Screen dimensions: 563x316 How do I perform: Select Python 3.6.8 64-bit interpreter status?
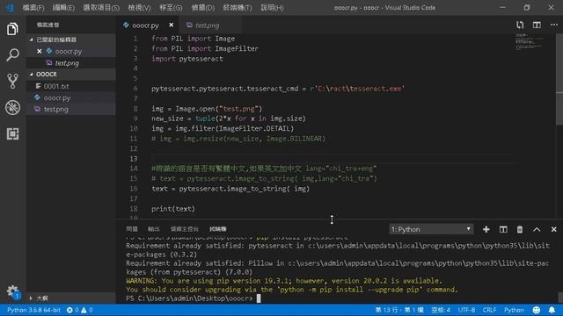[x=33, y=310]
